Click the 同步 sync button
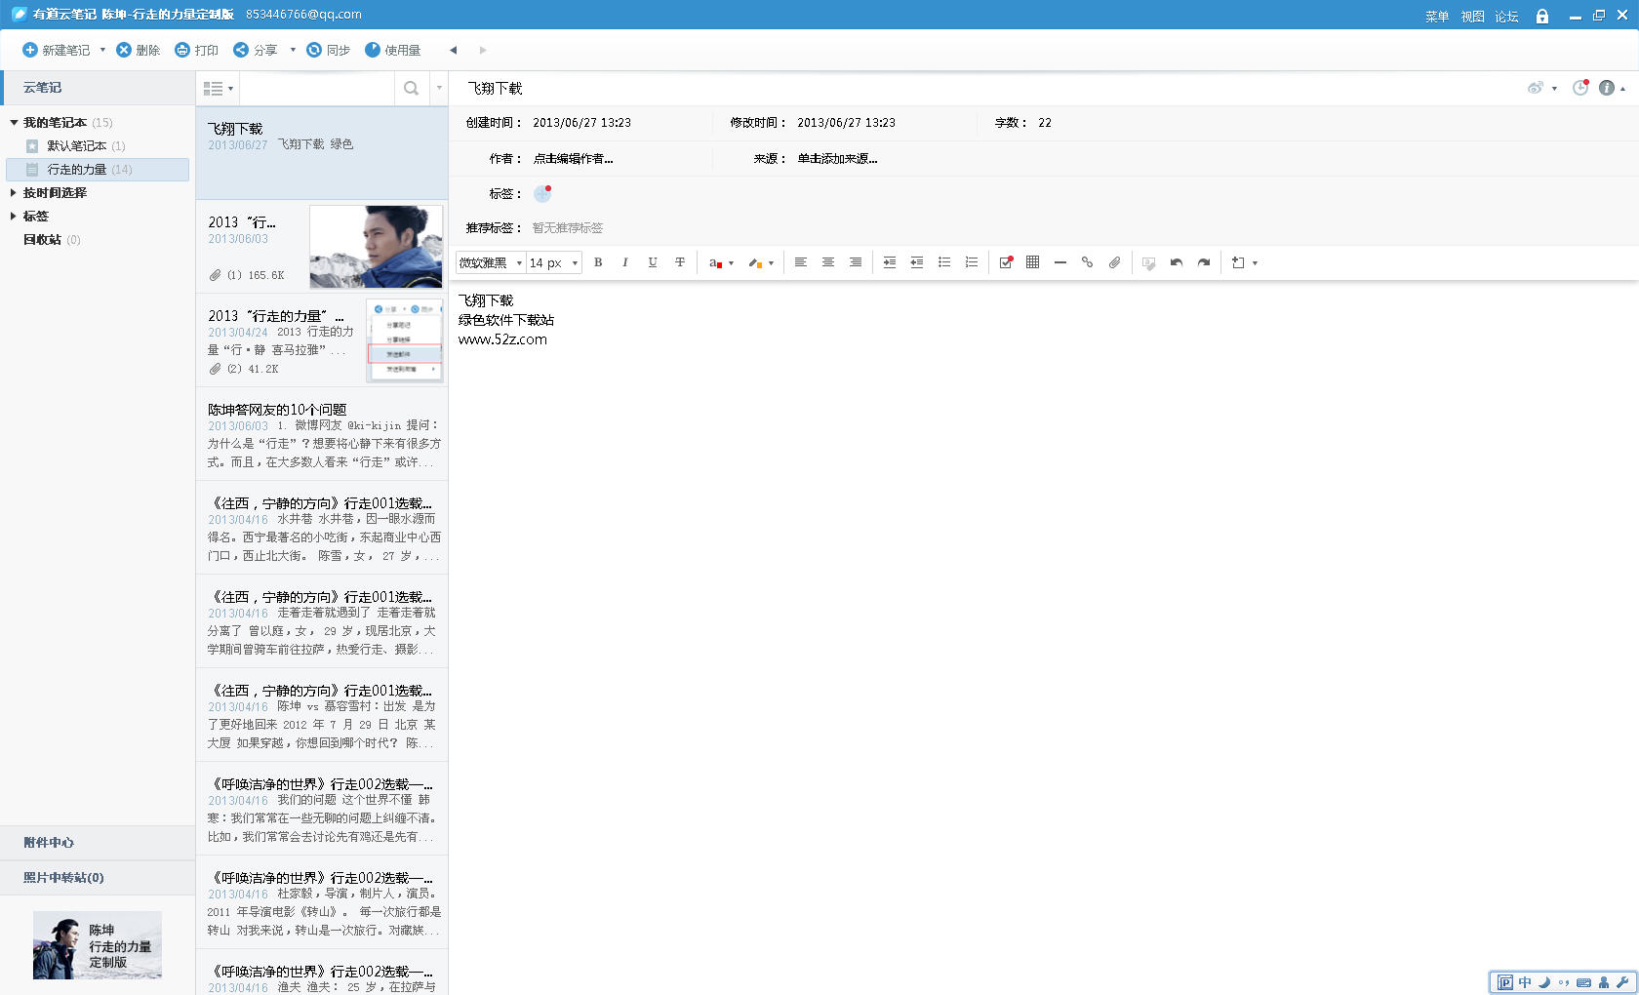 [x=328, y=50]
